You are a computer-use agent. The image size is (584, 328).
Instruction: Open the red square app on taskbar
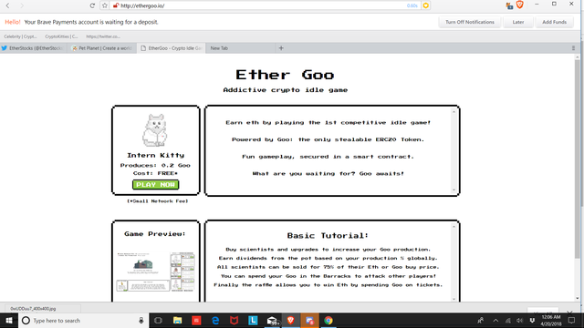click(x=196, y=320)
